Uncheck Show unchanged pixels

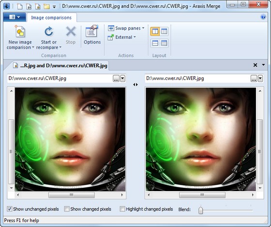[9, 209]
